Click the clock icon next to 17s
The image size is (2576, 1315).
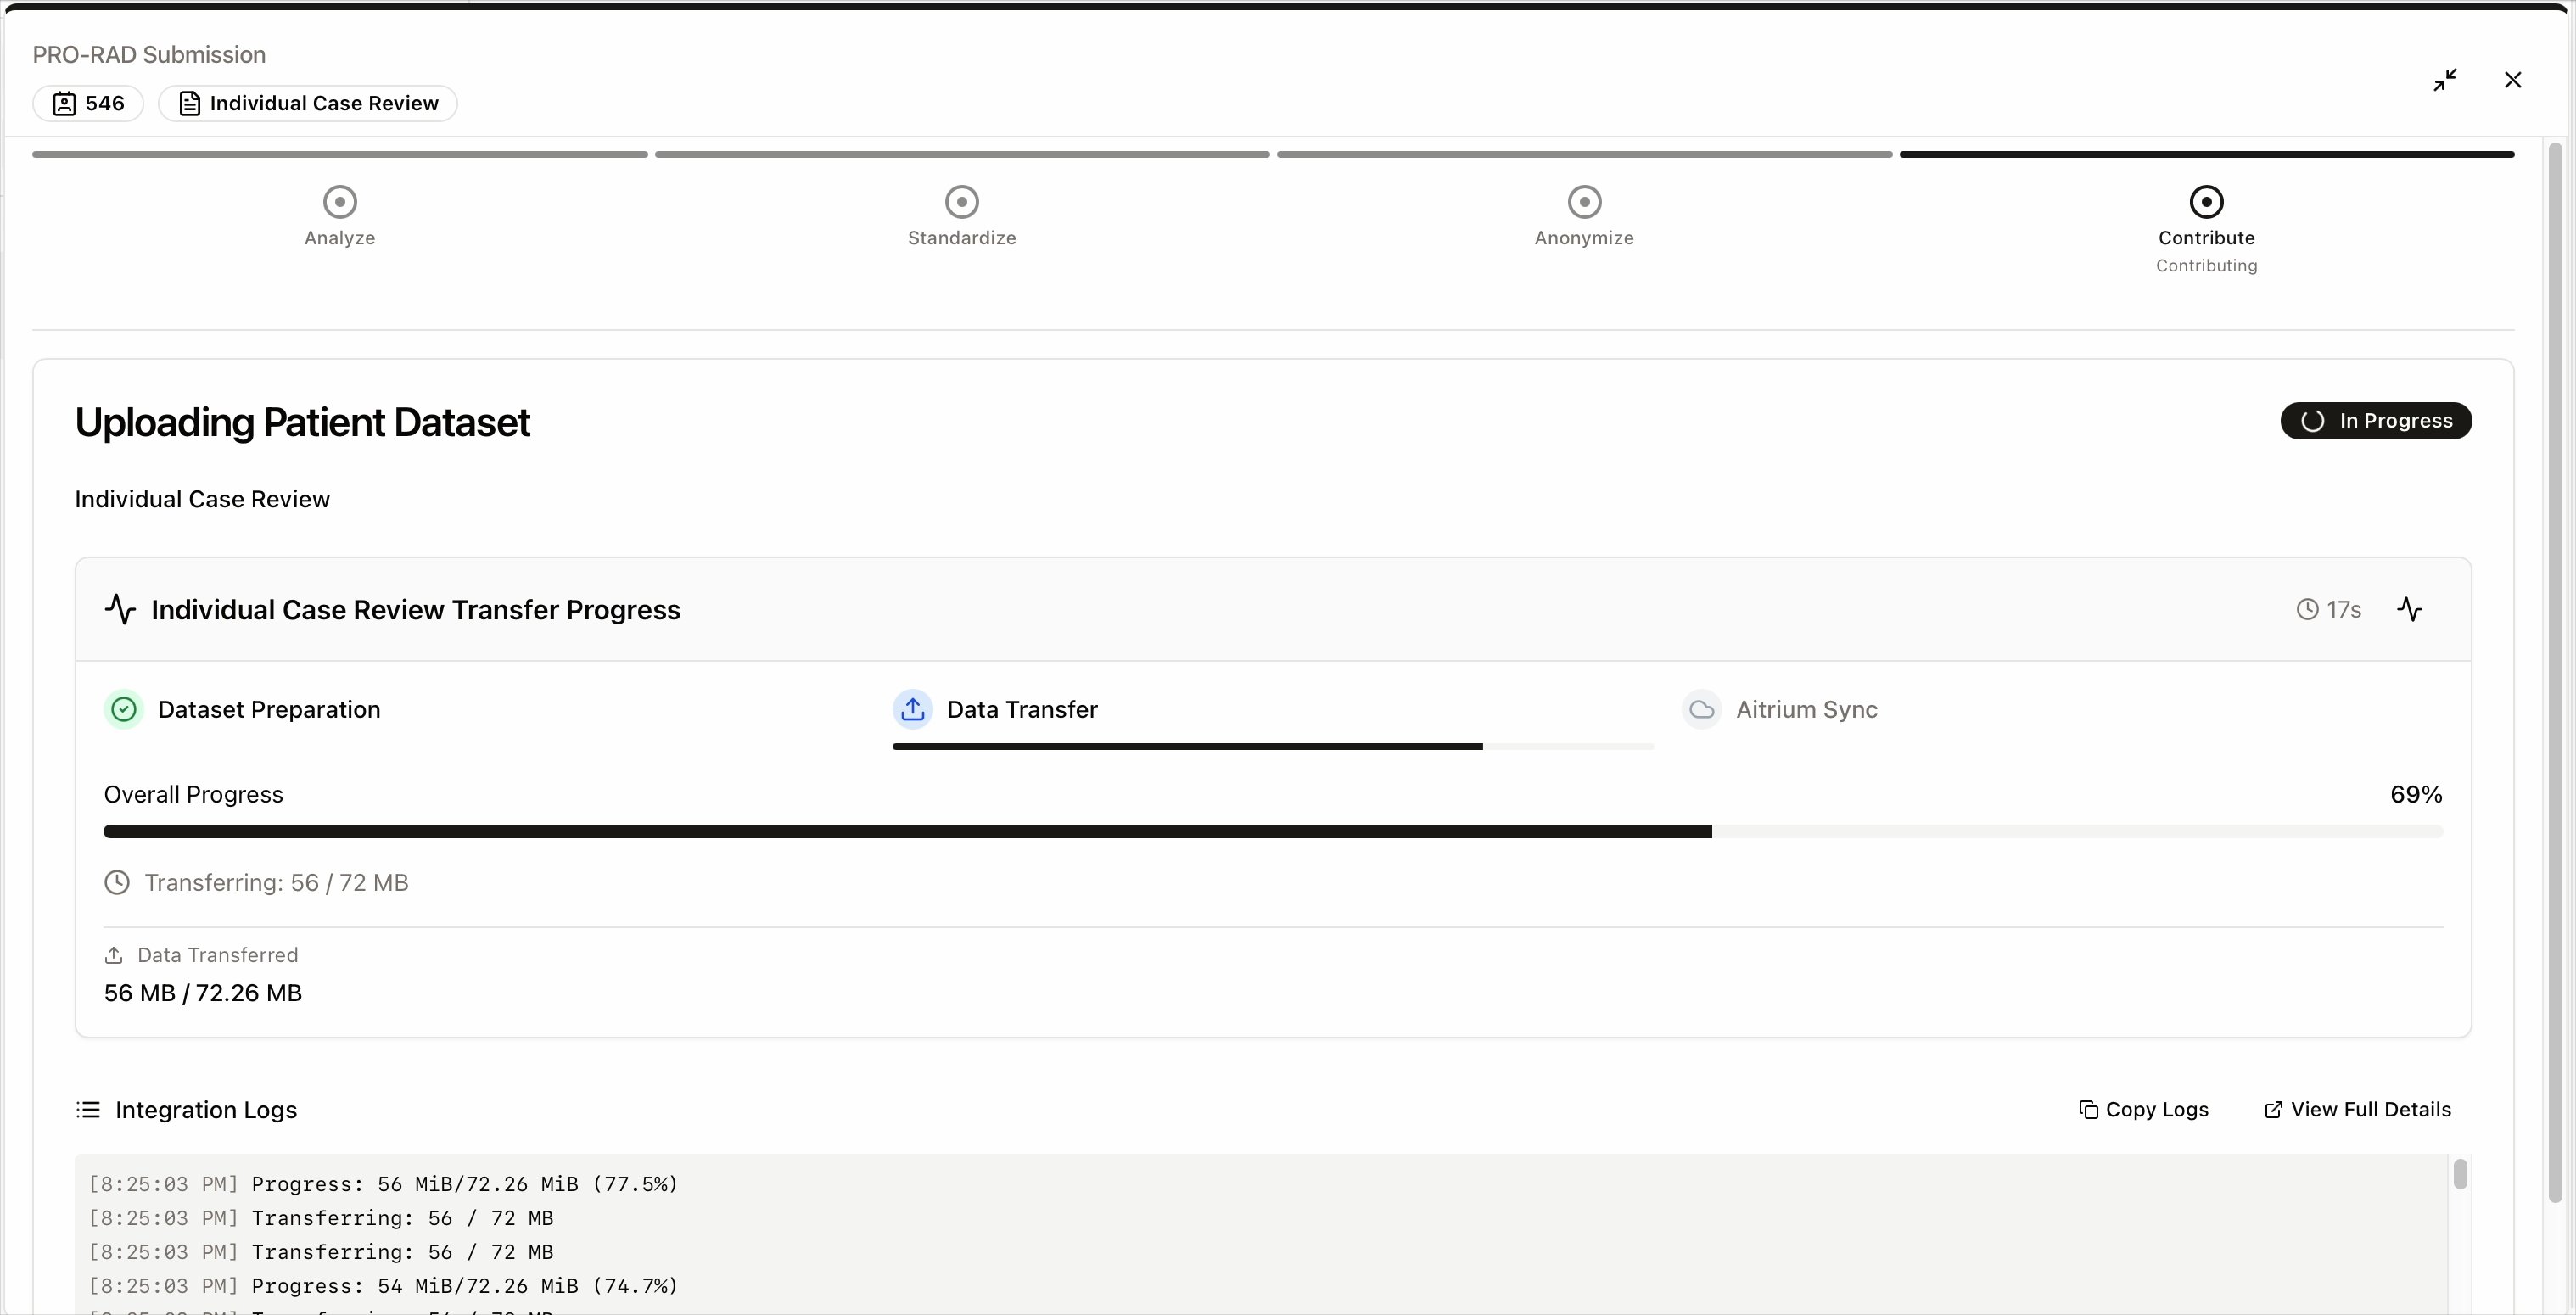click(x=2307, y=609)
